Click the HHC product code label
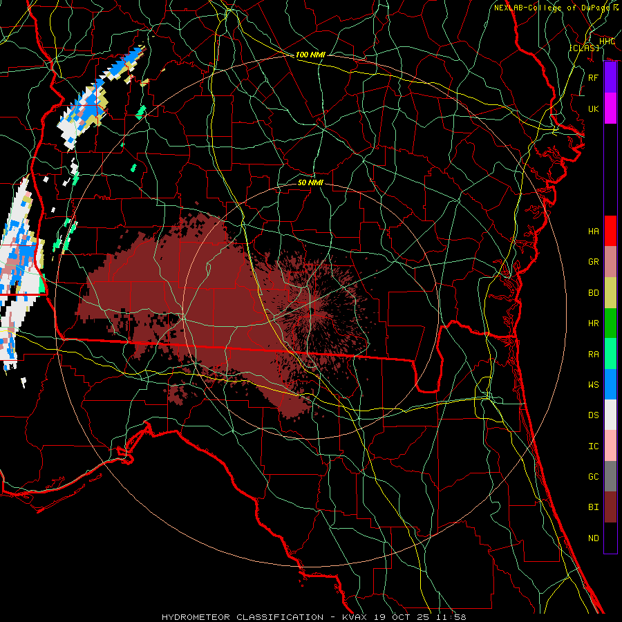This screenshot has height=622, width=622. pyautogui.click(x=607, y=41)
